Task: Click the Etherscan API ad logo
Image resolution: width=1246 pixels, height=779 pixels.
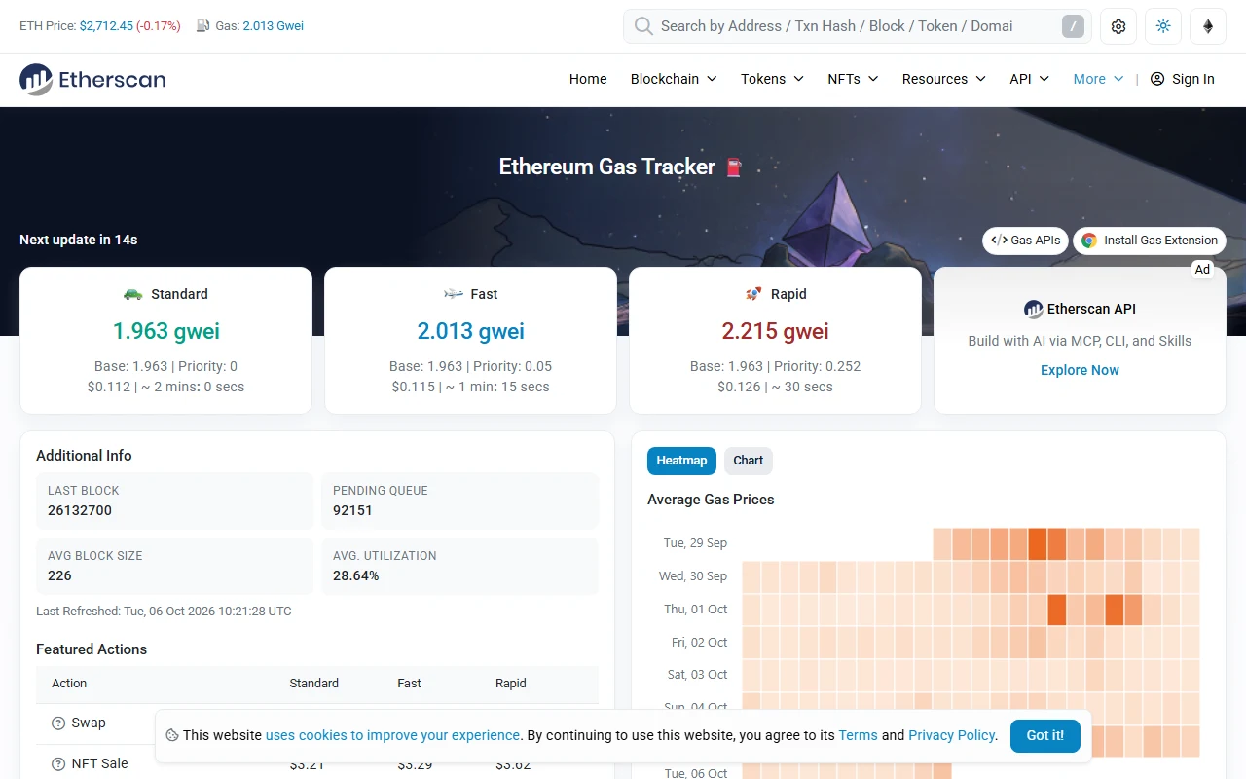Action: pyautogui.click(x=1034, y=309)
